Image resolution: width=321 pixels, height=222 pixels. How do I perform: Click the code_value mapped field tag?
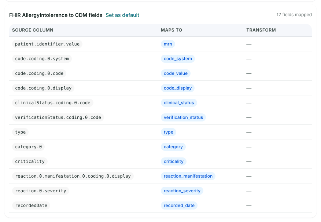176,73
